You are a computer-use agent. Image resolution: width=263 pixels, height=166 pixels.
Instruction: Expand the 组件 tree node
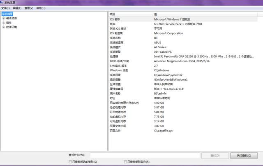click(x=4, y=23)
